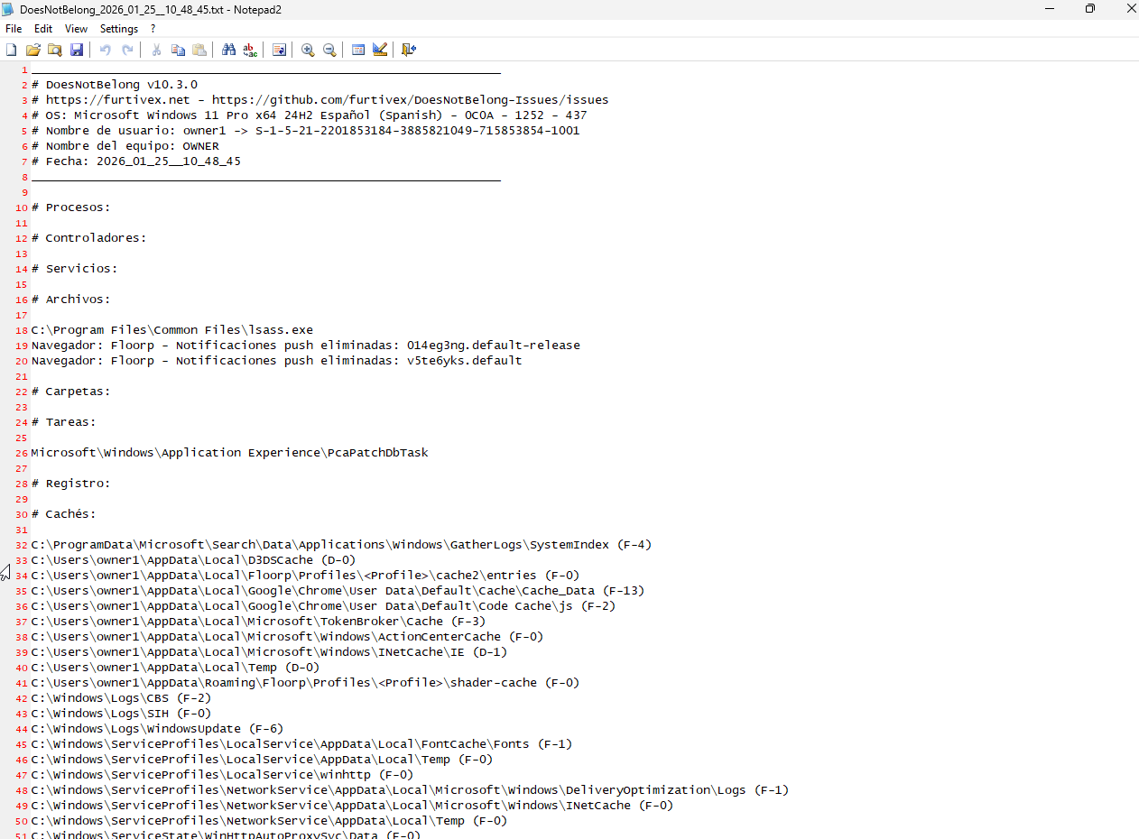Viewport: 1139px width, 839px height.
Task: Click the customize schemes ruler icon
Action: [x=380, y=50]
